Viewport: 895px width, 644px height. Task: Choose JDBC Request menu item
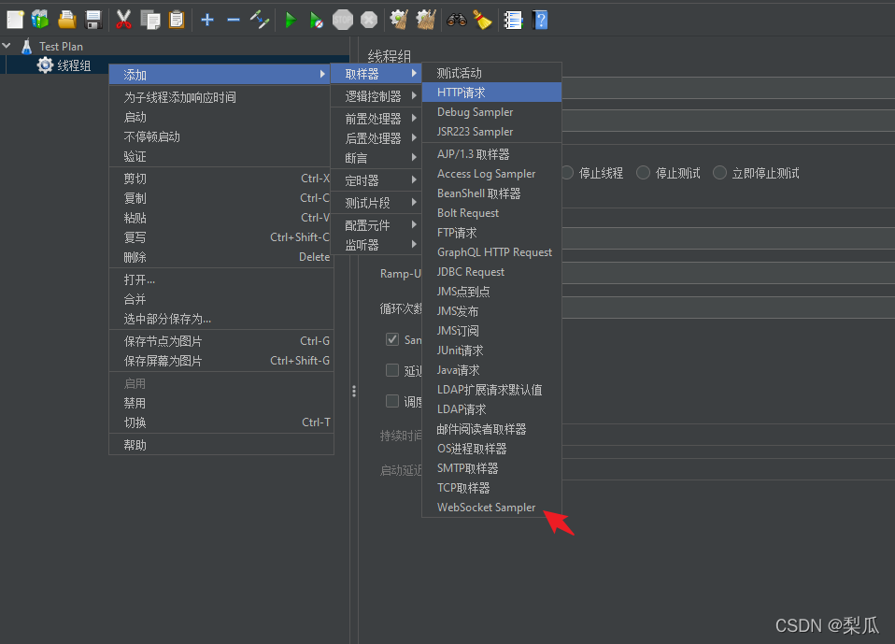pyautogui.click(x=491, y=272)
